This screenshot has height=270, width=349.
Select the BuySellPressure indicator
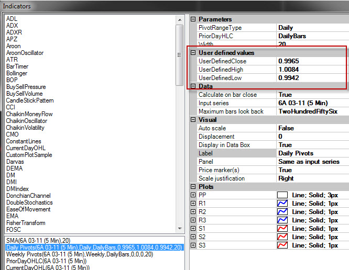pos(26,87)
